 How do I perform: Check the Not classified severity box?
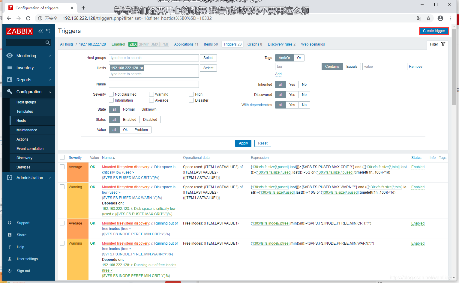click(111, 94)
